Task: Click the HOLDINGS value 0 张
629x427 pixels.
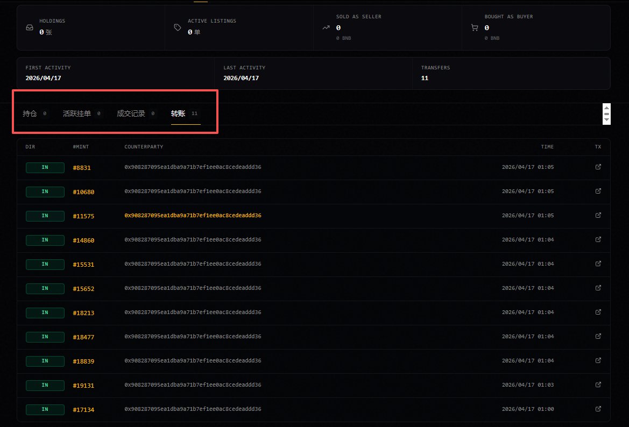Action: [x=45, y=32]
